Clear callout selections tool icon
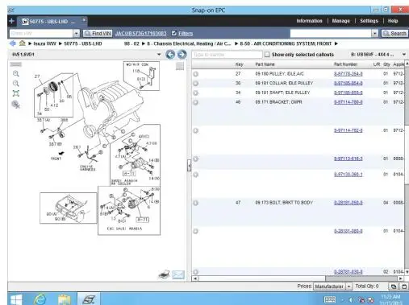This screenshot has width=409, height=305. 16,105
